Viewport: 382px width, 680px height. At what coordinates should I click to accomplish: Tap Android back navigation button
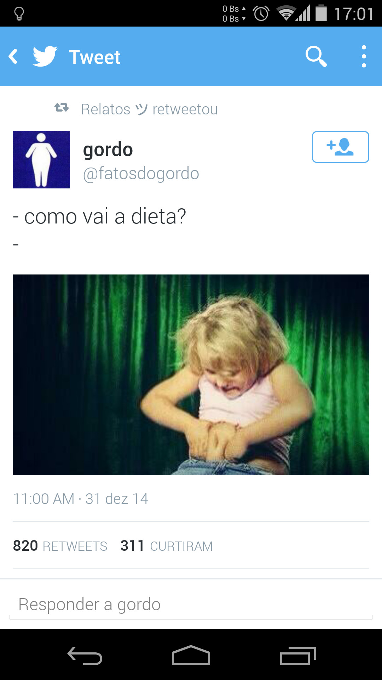click(x=85, y=656)
